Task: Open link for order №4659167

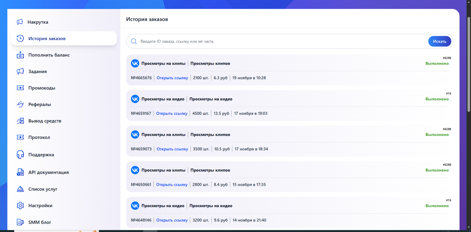Action: click(172, 114)
